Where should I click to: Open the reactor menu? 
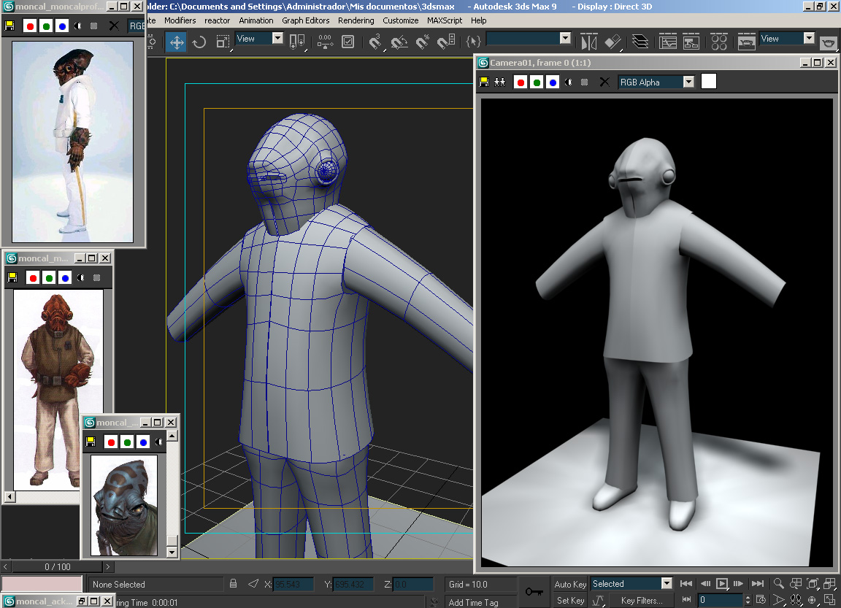pos(218,20)
